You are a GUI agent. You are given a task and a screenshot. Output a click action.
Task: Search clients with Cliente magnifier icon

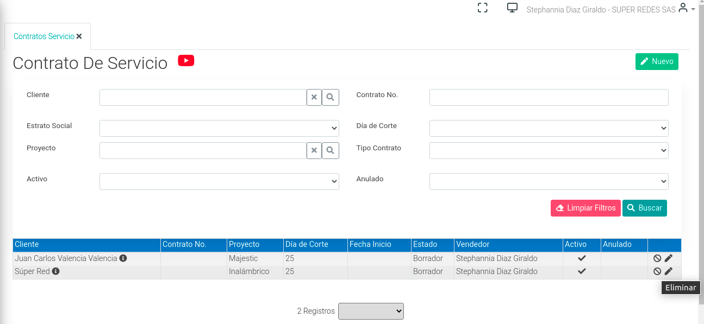coord(331,98)
